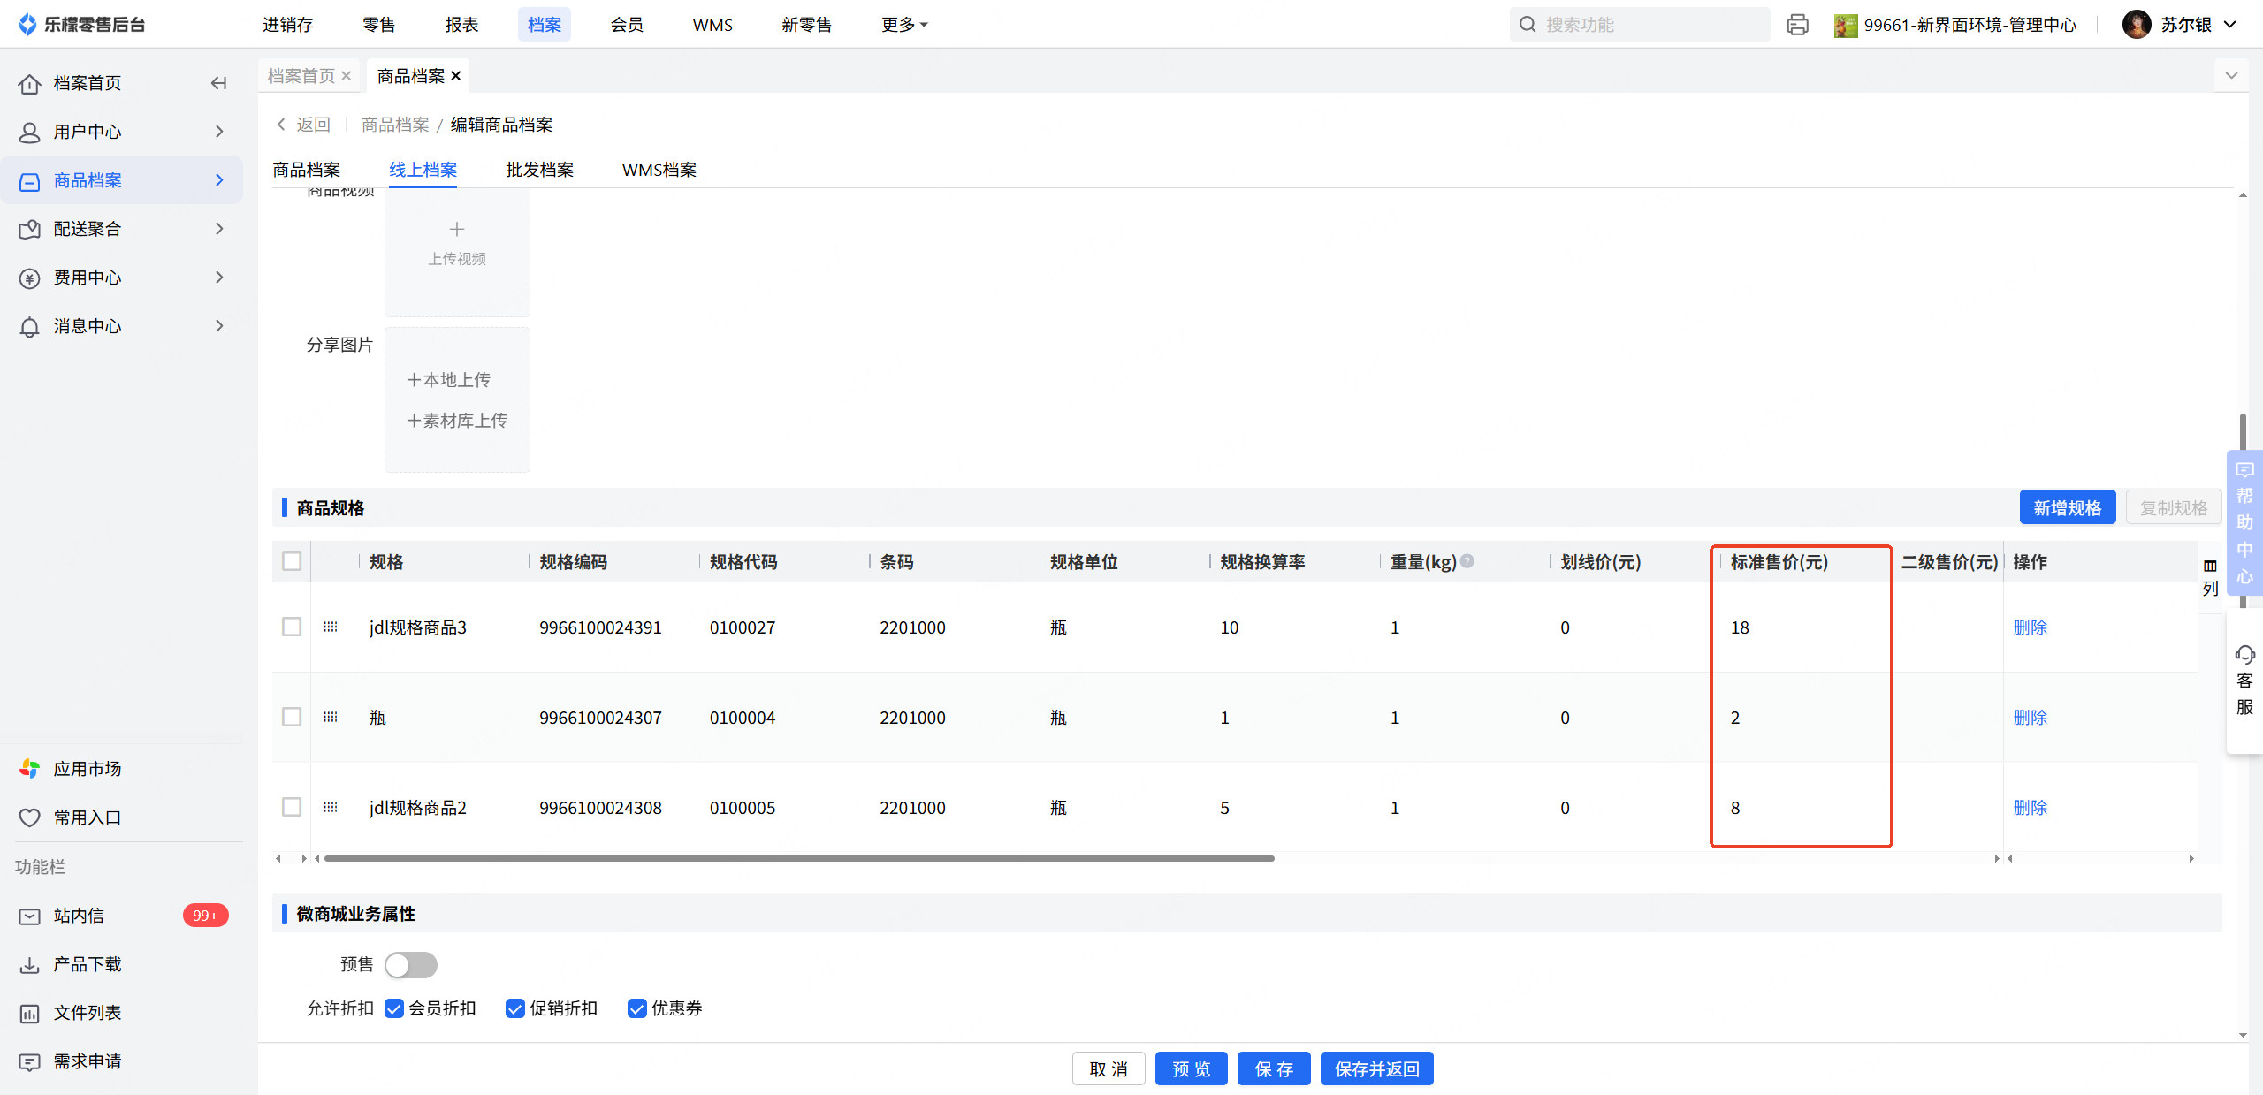Click the weight column help question icon
Image resolution: width=2263 pixels, height=1095 pixels.
click(1467, 561)
